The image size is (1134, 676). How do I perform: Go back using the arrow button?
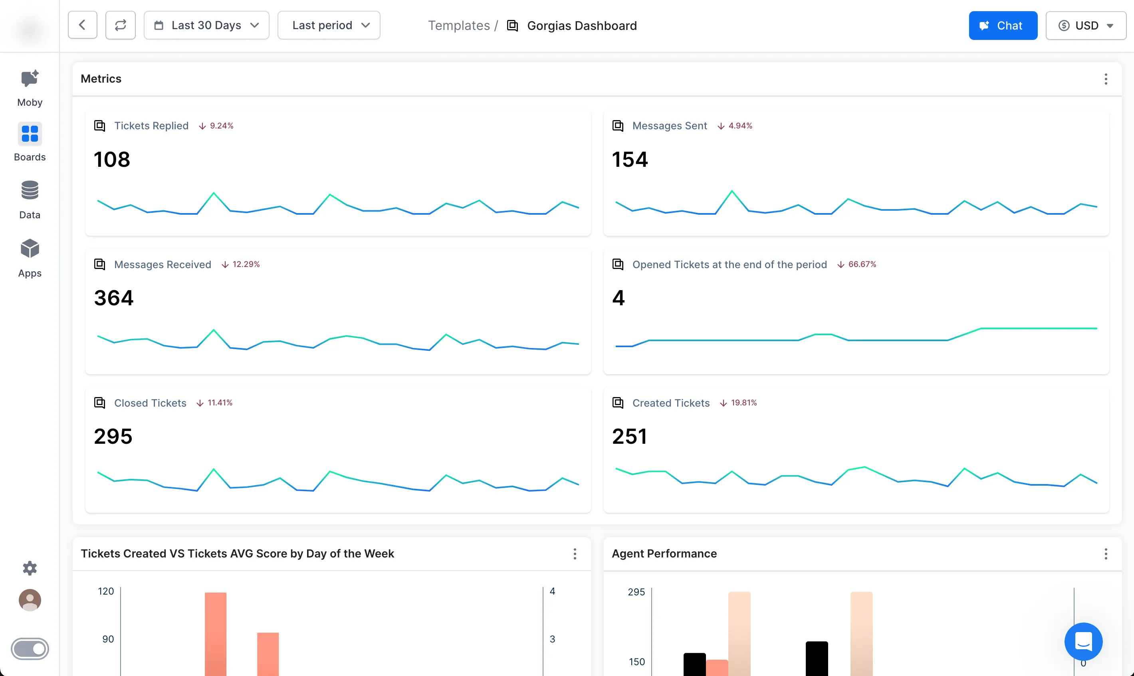(83, 25)
